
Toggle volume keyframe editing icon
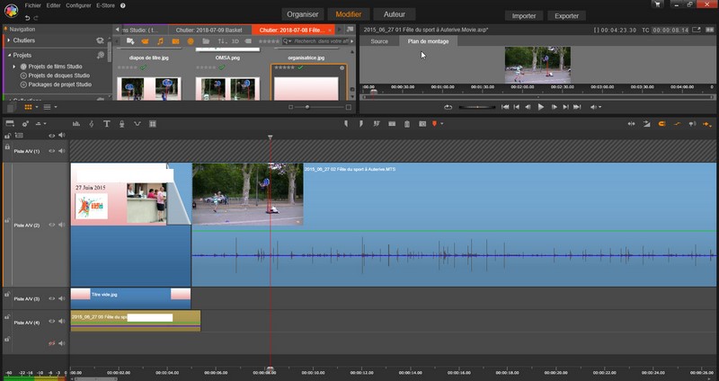tap(677, 124)
